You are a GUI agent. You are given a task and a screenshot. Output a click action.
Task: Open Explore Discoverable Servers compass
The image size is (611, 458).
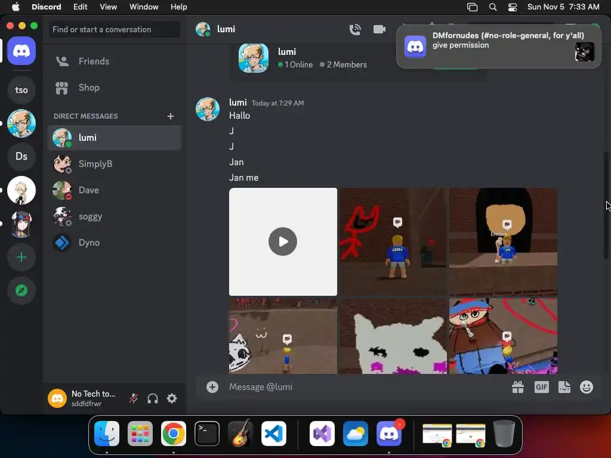coord(21,290)
